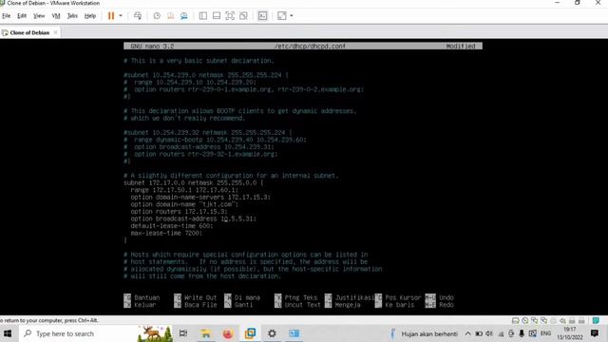Enter full screen mode via toolbar icon

tap(230, 16)
